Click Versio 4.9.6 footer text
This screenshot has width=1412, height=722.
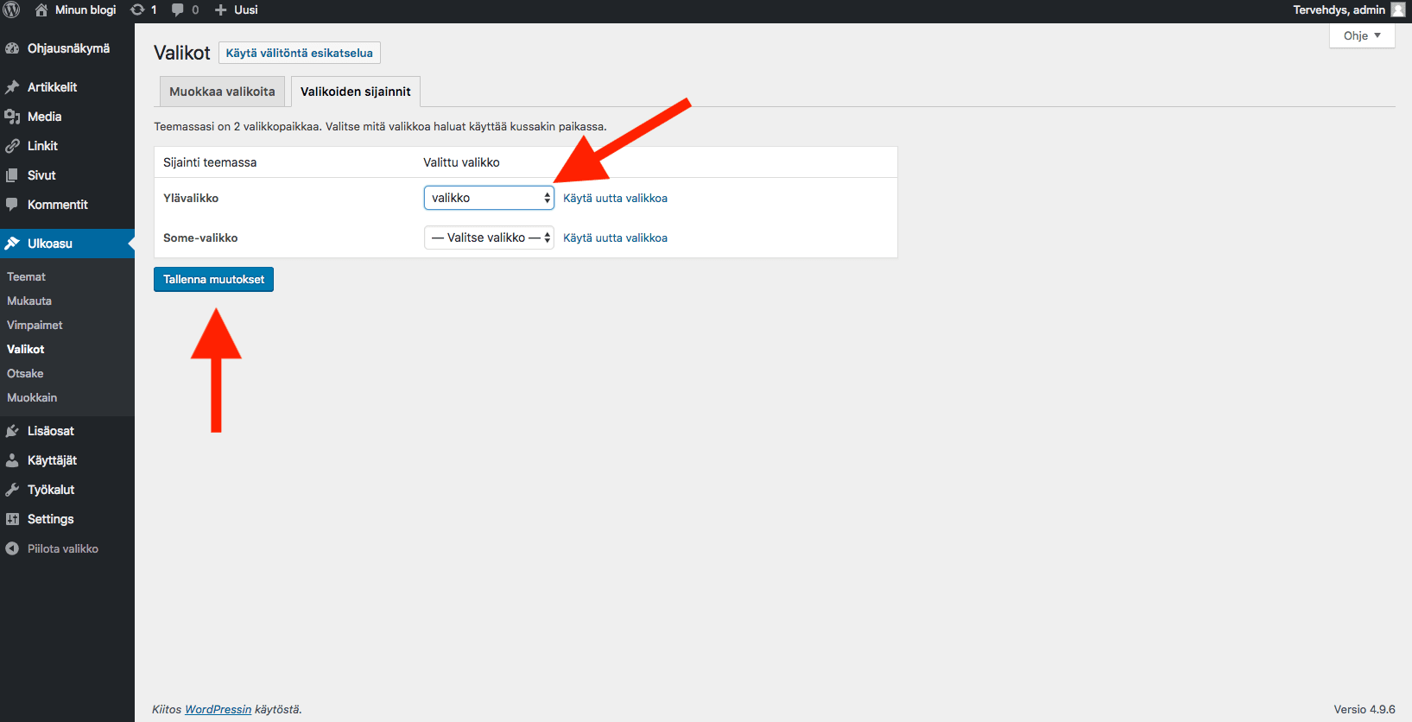(1365, 709)
